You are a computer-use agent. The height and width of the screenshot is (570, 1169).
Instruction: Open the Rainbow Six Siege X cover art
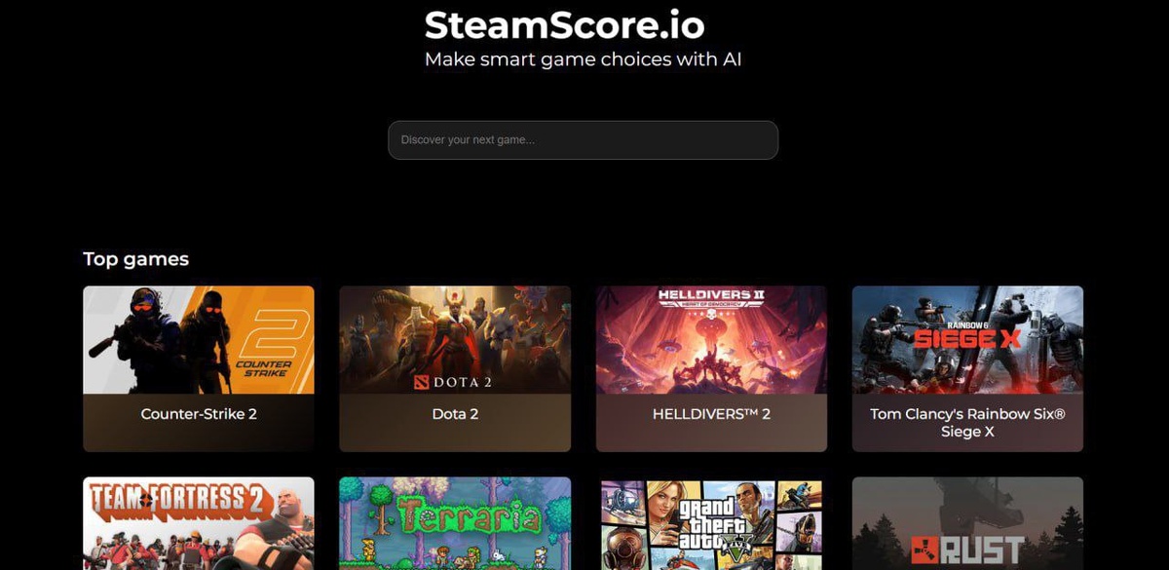967,339
